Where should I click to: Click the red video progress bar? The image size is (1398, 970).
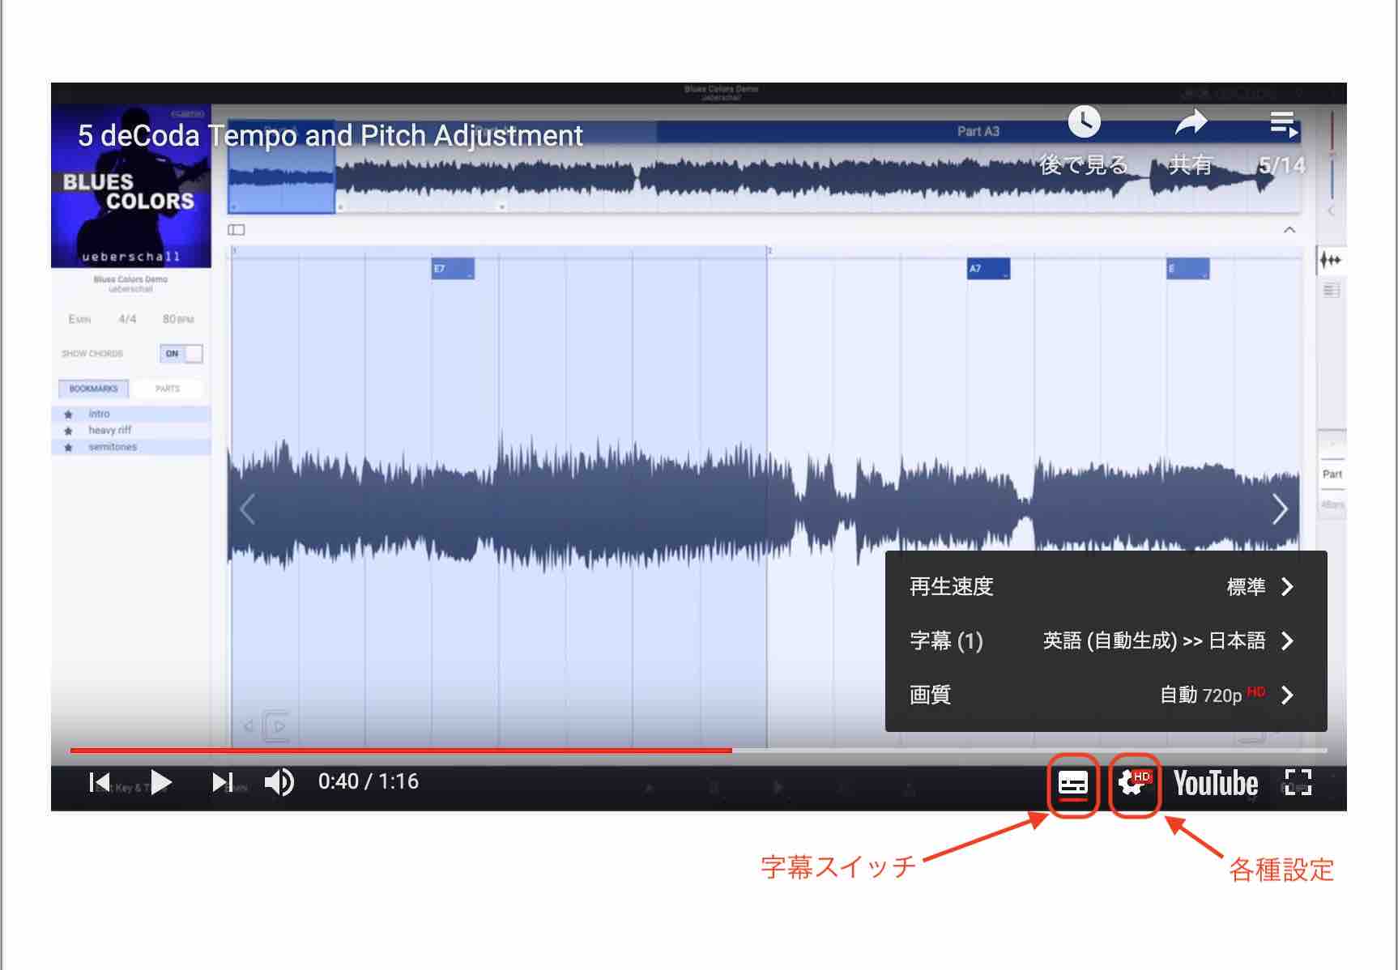[401, 751]
